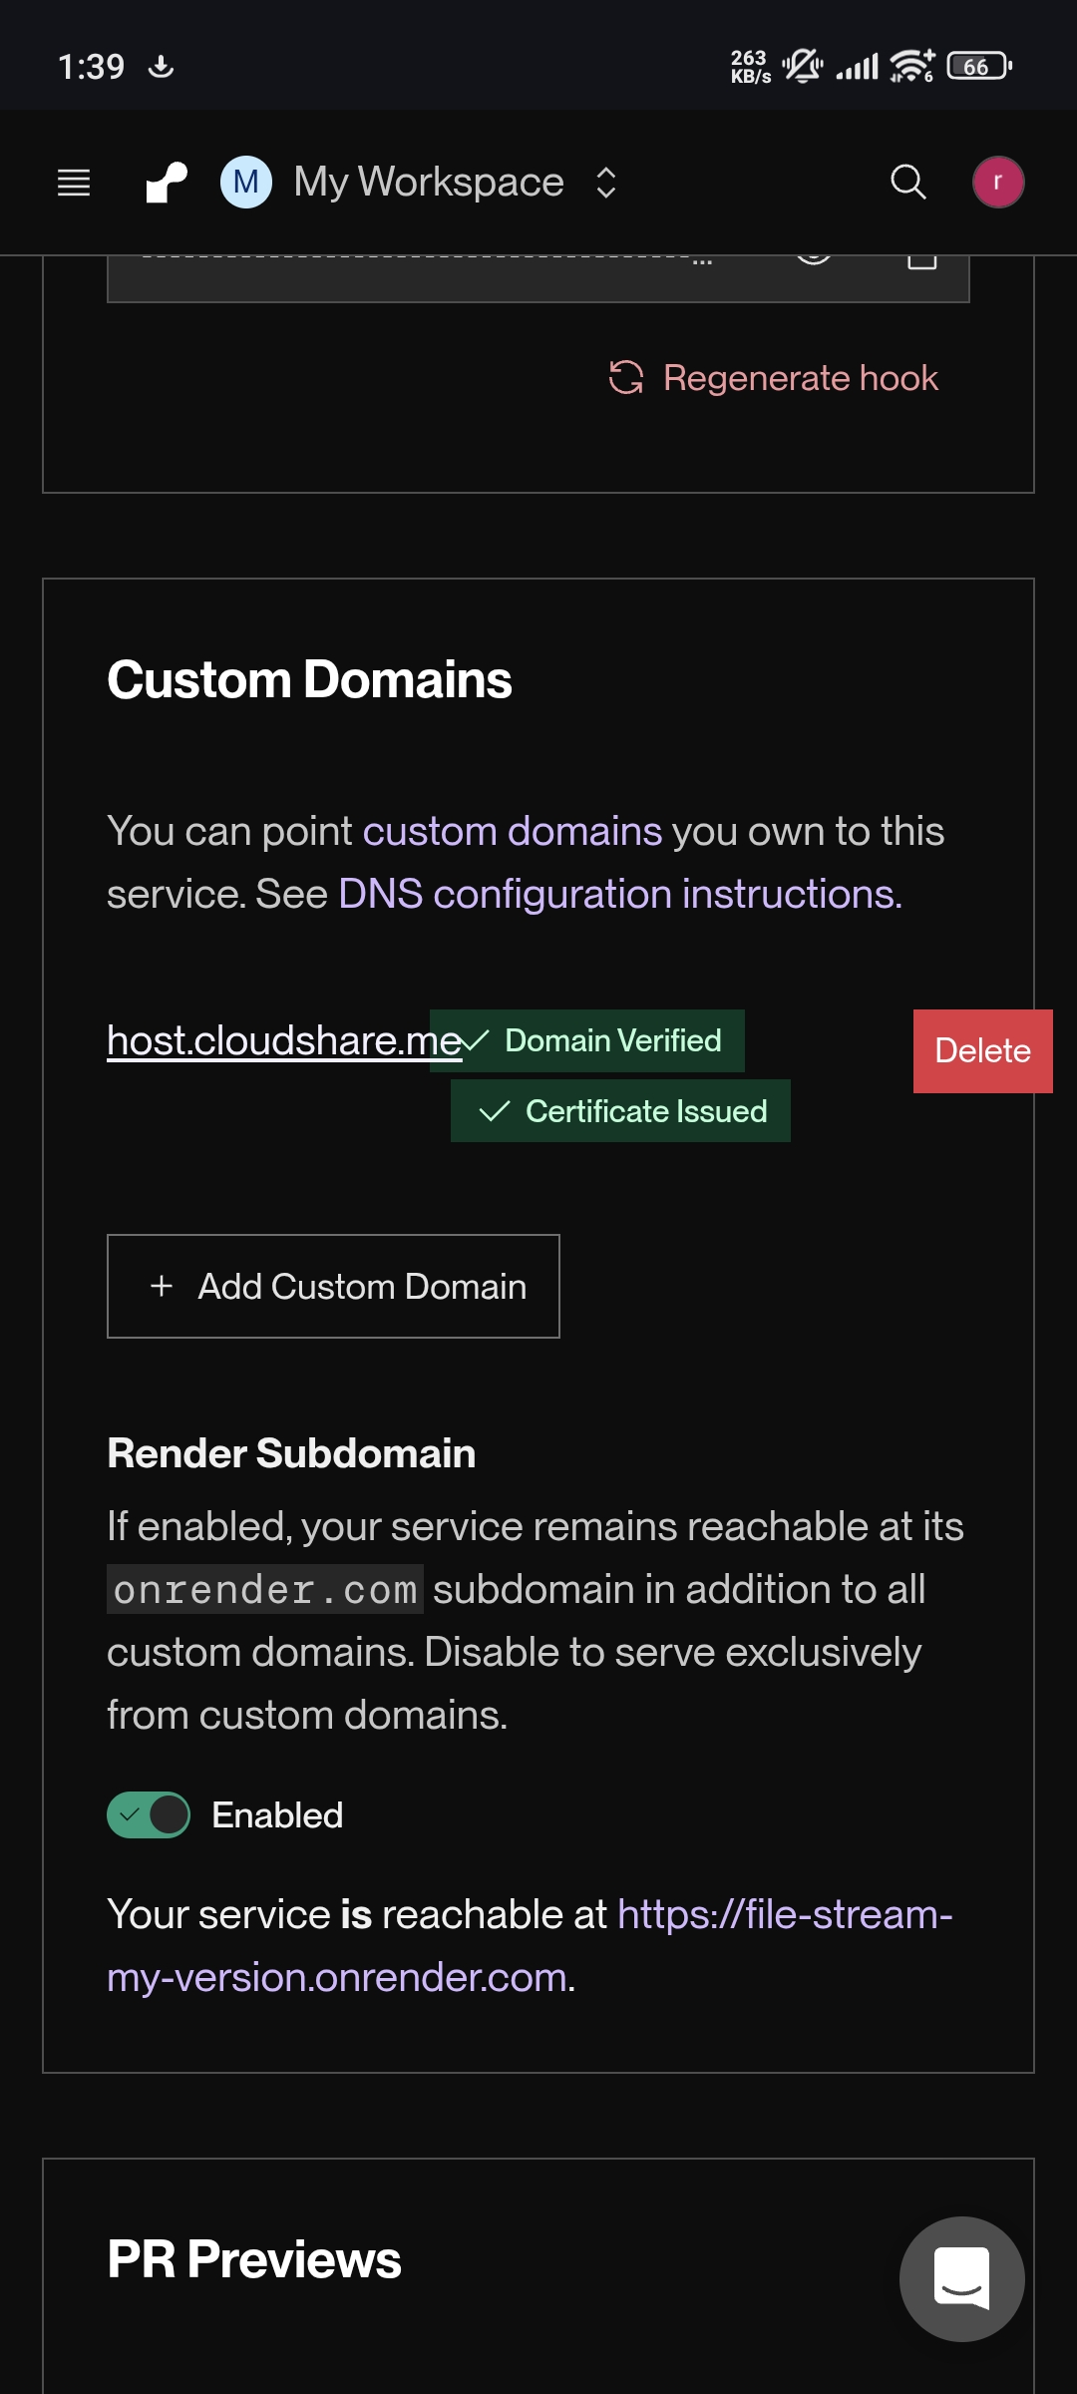Open the search magnifier icon
The height and width of the screenshot is (2394, 1077).
[x=907, y=183]
